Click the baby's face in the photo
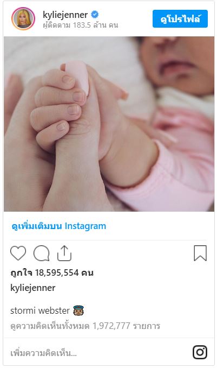The width and height of the screenshot is (217, 368). 177,62
